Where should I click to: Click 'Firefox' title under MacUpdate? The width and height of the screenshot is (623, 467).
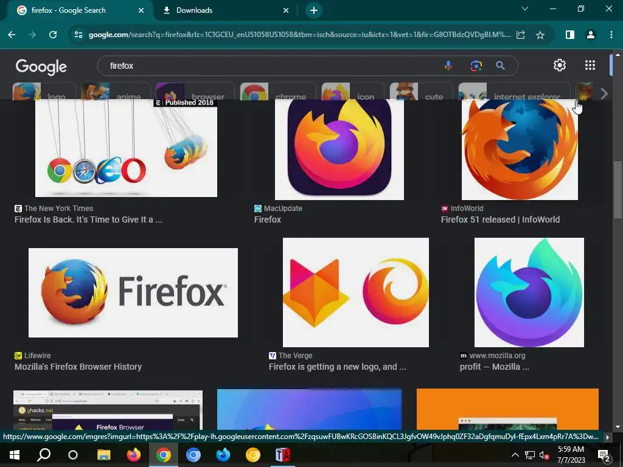tap(268, 220)
